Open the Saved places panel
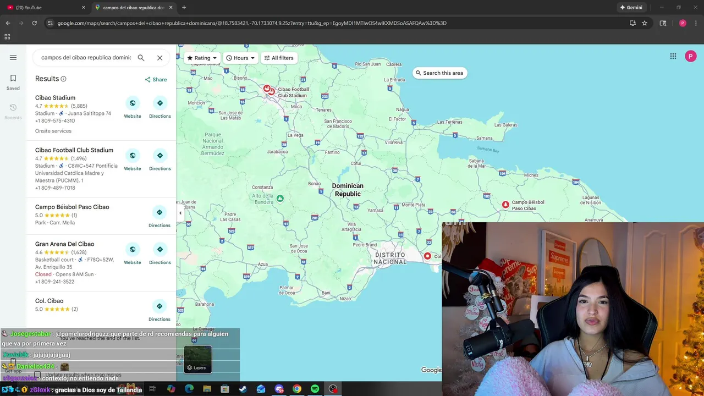This screenshot has width=704, height=396. 13,82
